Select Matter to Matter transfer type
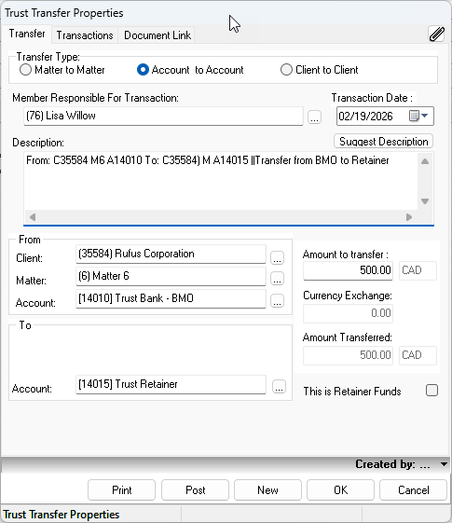The height and width of the screenshot is (523, 452). (x=62, y=70)
